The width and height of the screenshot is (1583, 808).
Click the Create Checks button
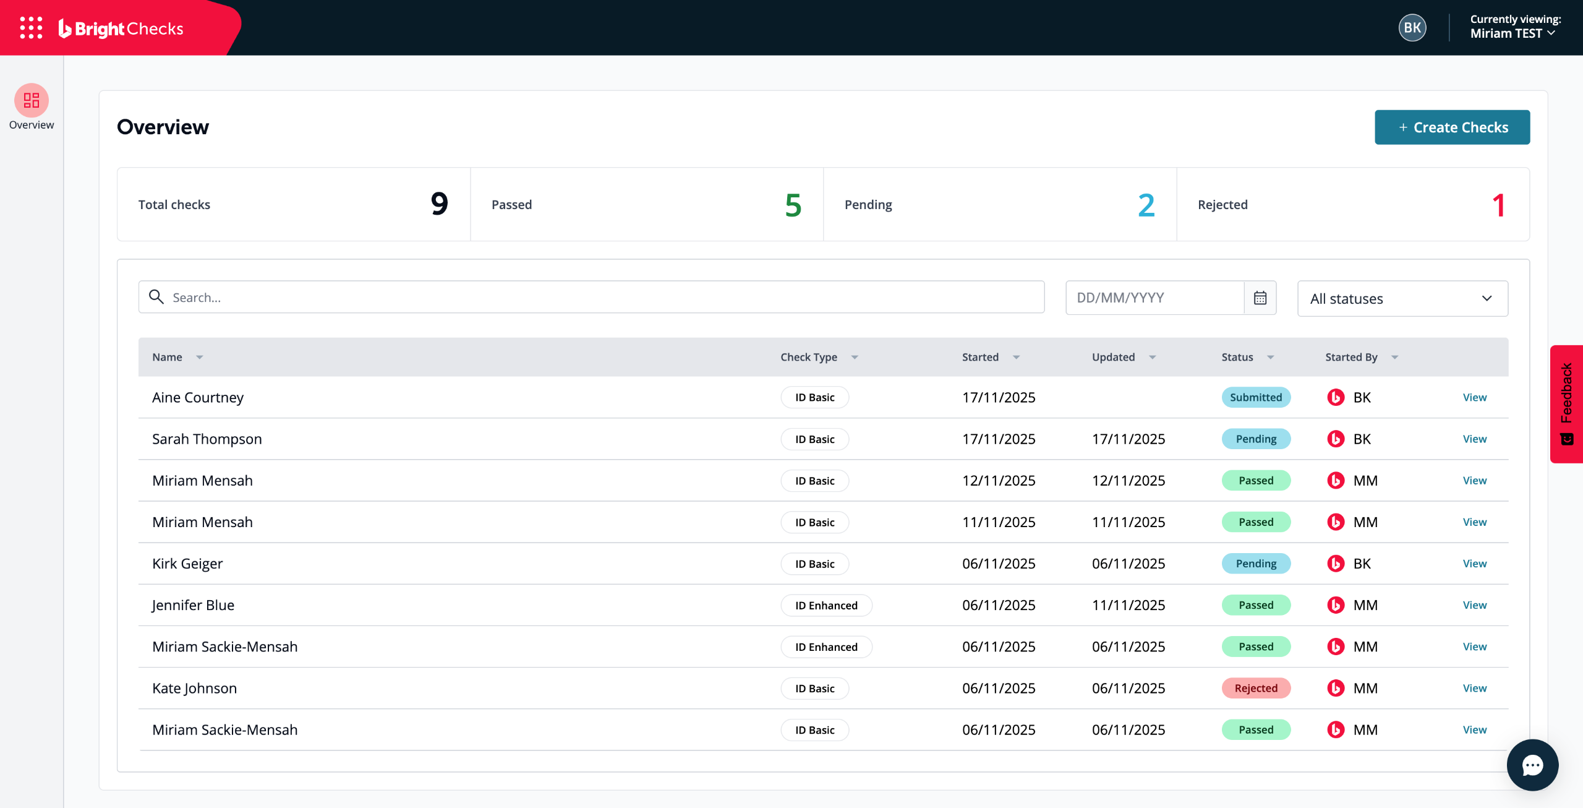click(x=1451, y=127)
